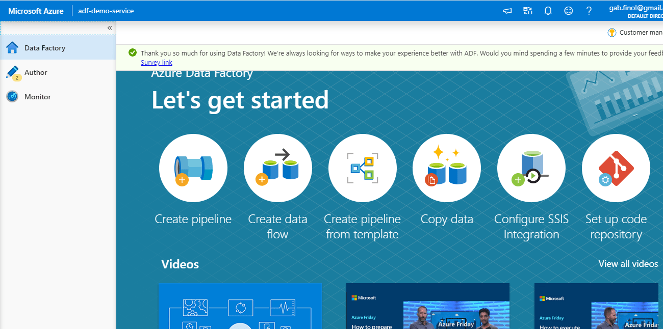Image resolution: width=663 pixels, height=329 pixels.
Task: Play the How to prepare video thumbnail
Action: click(428, 306)
